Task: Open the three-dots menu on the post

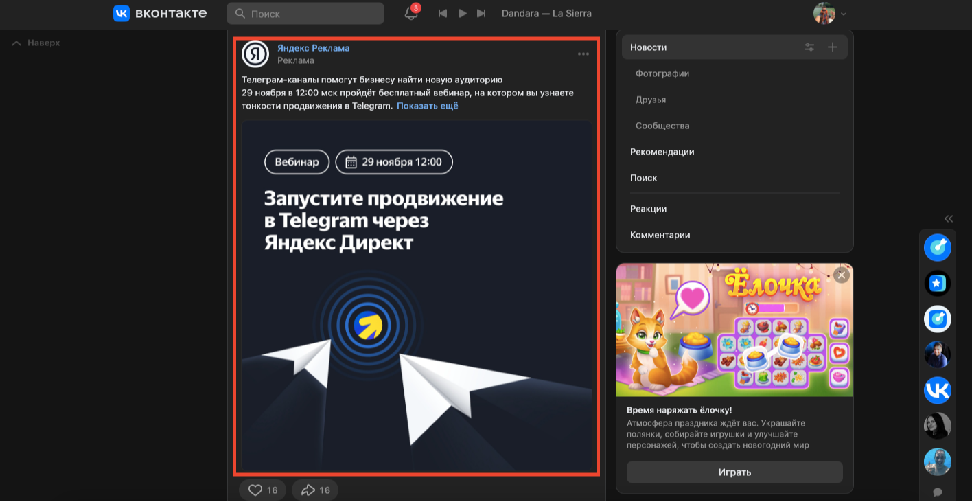Action: [x=583, y=54]
